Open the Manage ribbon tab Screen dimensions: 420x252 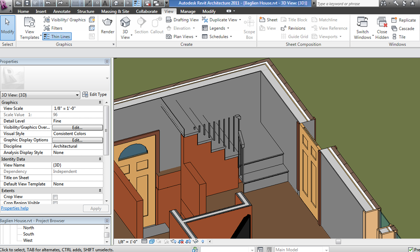[x=188, y=11]
